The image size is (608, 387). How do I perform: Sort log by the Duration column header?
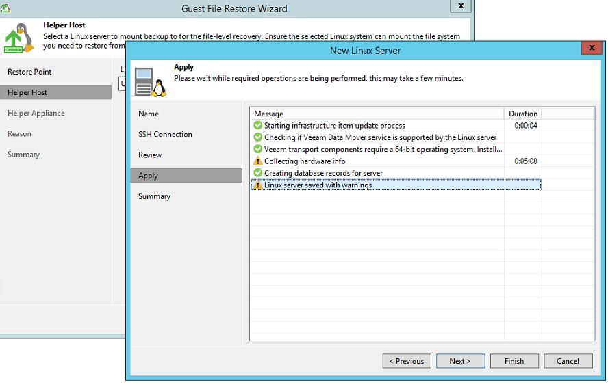[x=523, y=114]
